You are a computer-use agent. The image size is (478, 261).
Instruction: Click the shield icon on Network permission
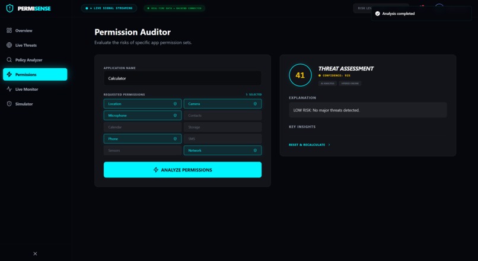pyautogui.click(x=255, y=150)
